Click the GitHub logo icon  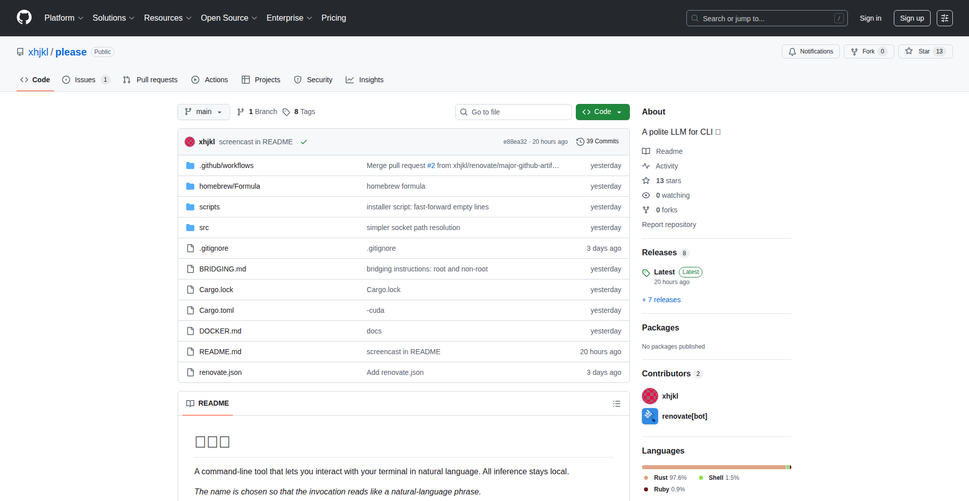[x=24, y=18]
